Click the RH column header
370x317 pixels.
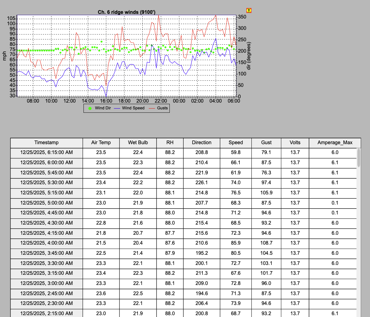[x=170, y=142]
